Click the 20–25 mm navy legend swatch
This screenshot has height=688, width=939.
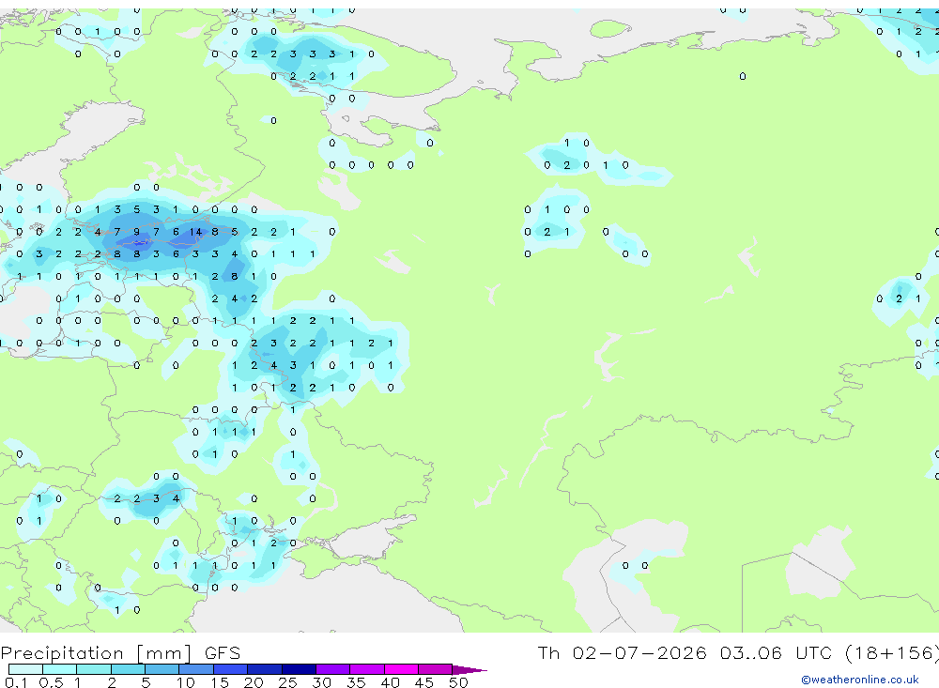click(x=265, y=669)
